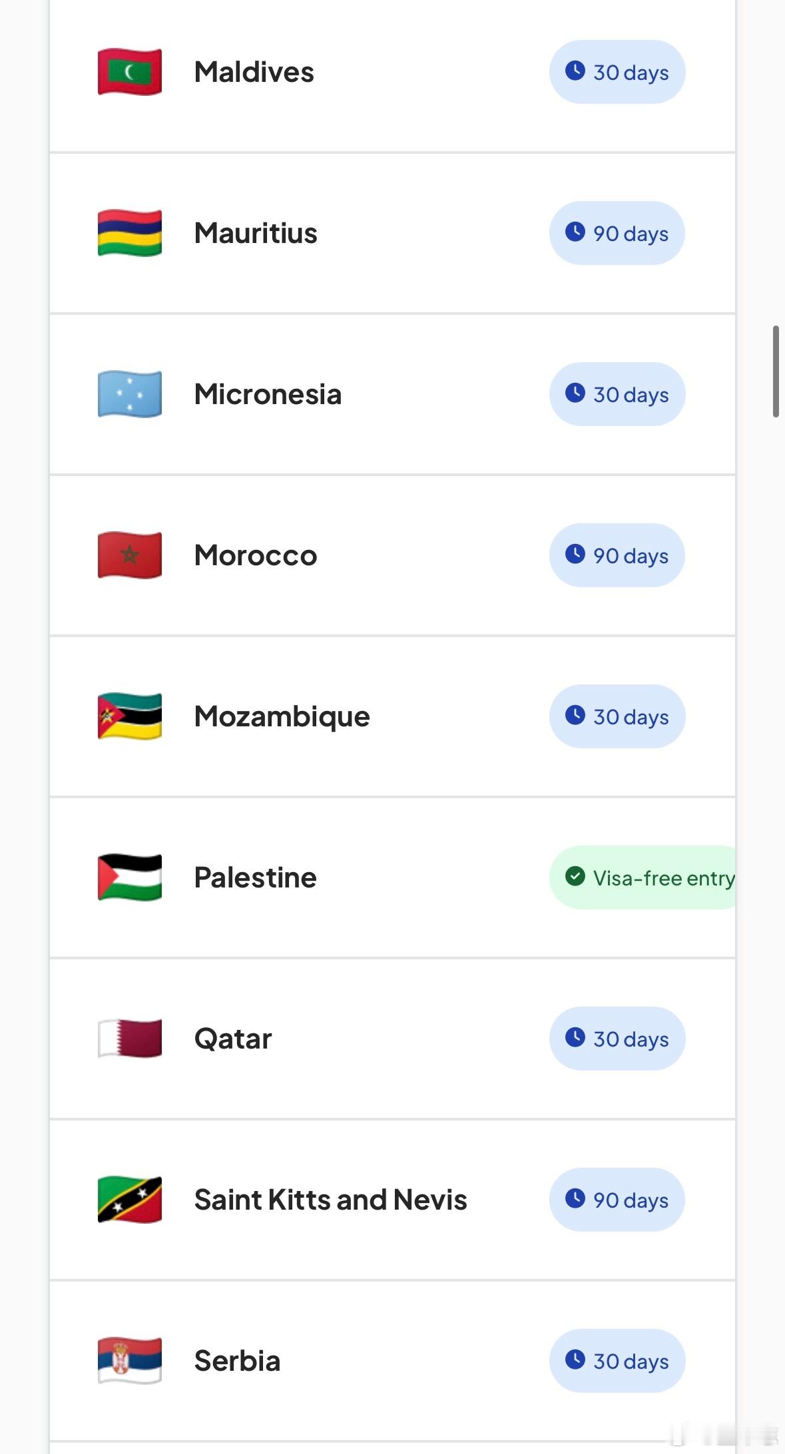
Task: Click the Mozambique flag icon
Action: pos(130,716)
